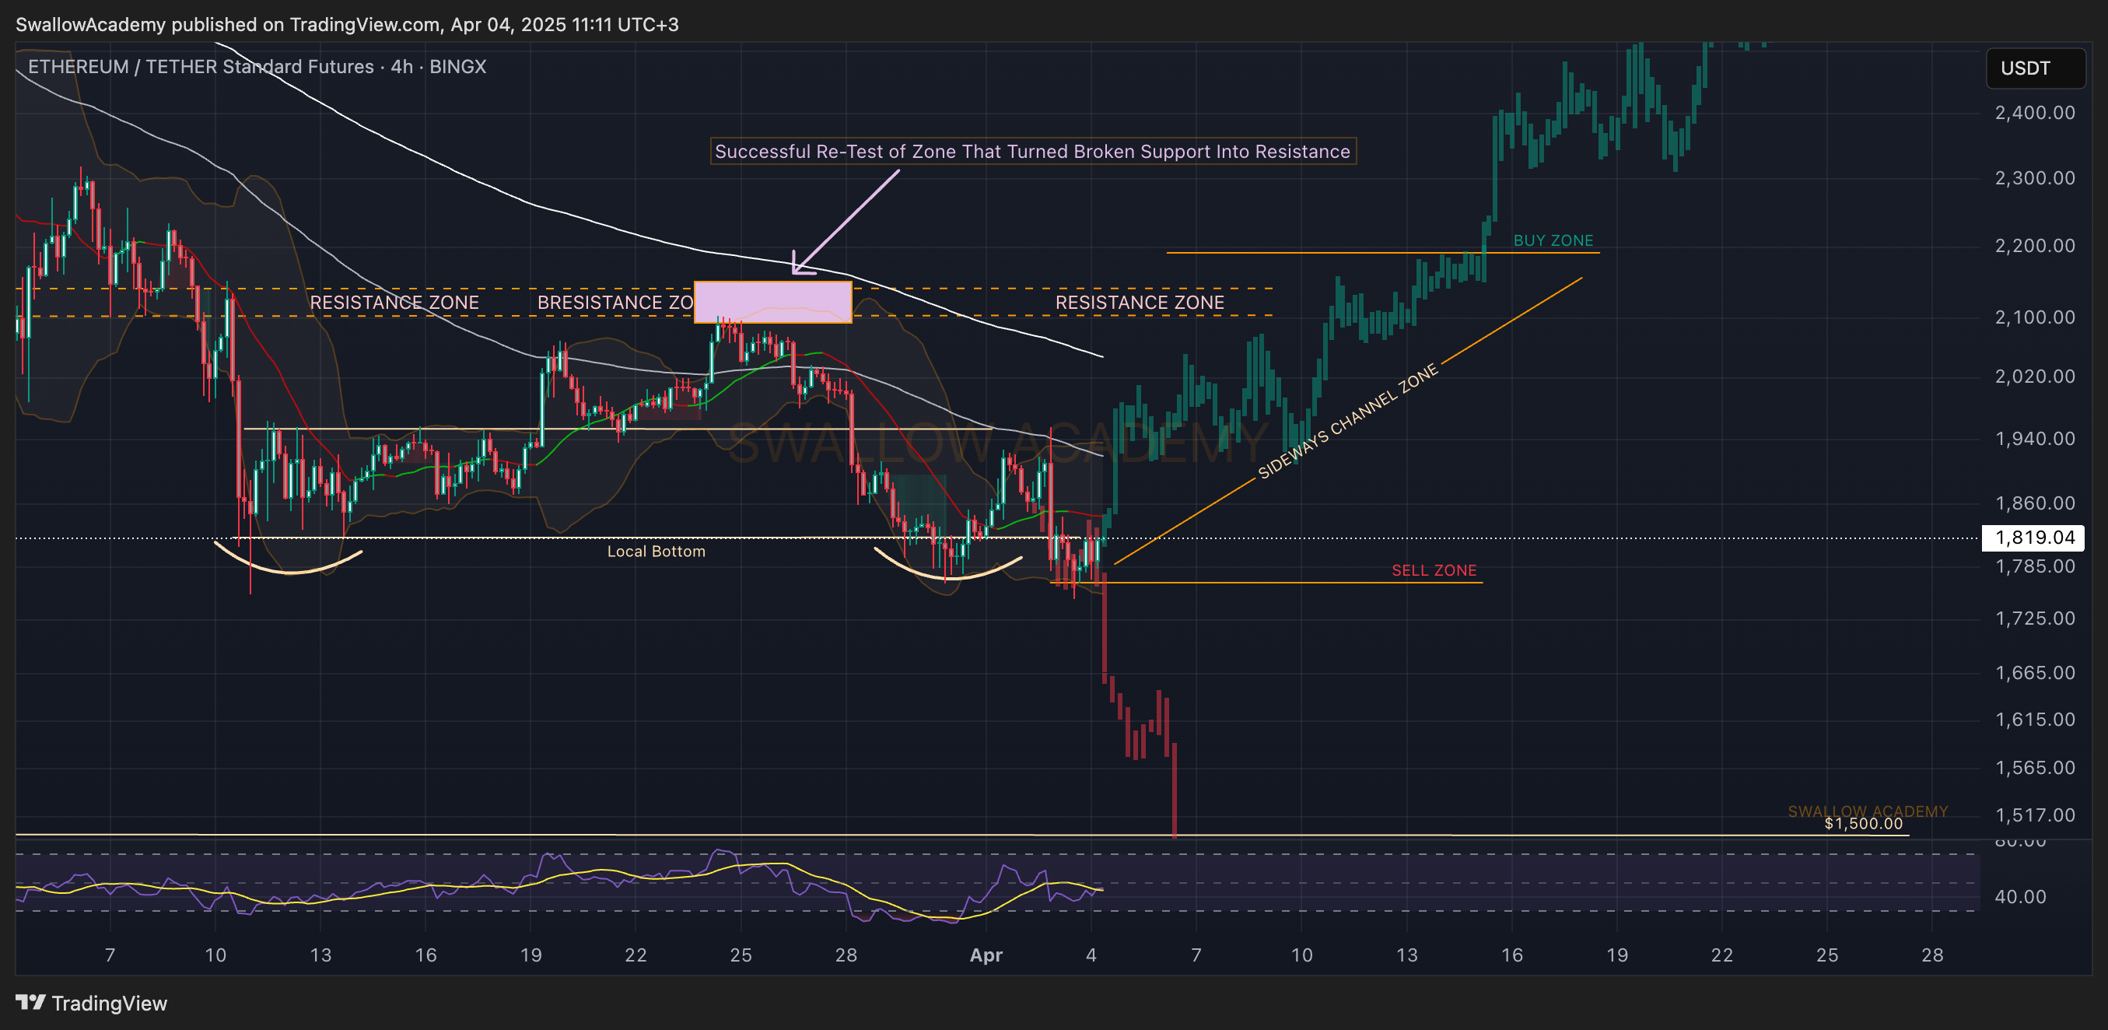This screenshot has width=2108, height=1030.
Task: Click the $1,500.00 price level label
Action: [x=1863, y=824]
